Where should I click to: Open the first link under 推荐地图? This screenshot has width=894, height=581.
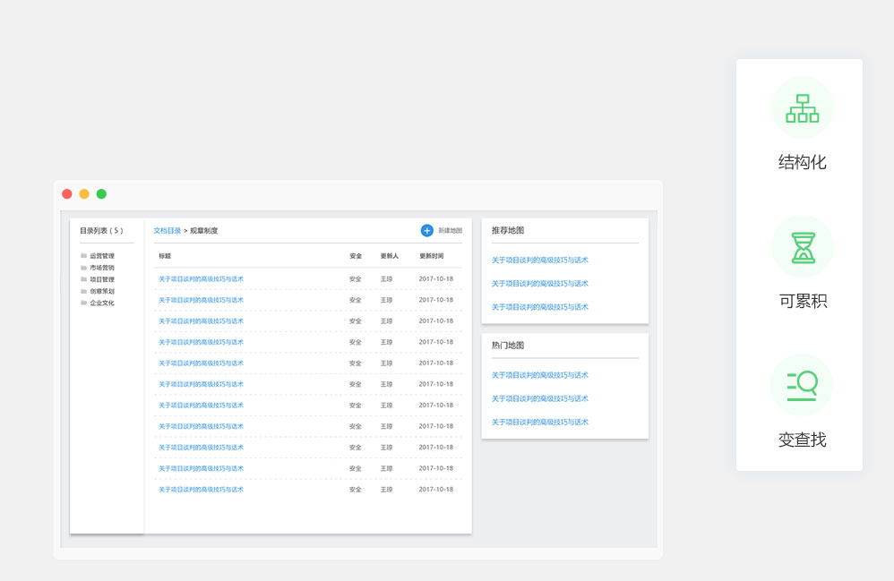coord(539,261)
